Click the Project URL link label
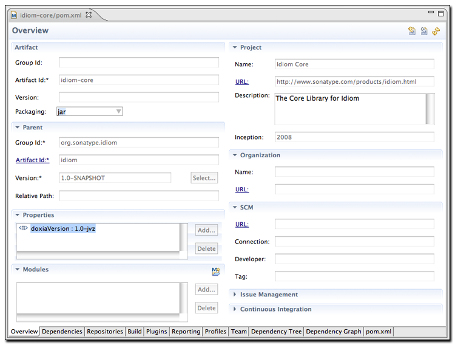This screenshot has height=345, width=455. coord(241,81)
